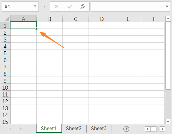Click the next sheet navigation arrow
The width and height of the screenshot is (172, 134).
[21, 129]
